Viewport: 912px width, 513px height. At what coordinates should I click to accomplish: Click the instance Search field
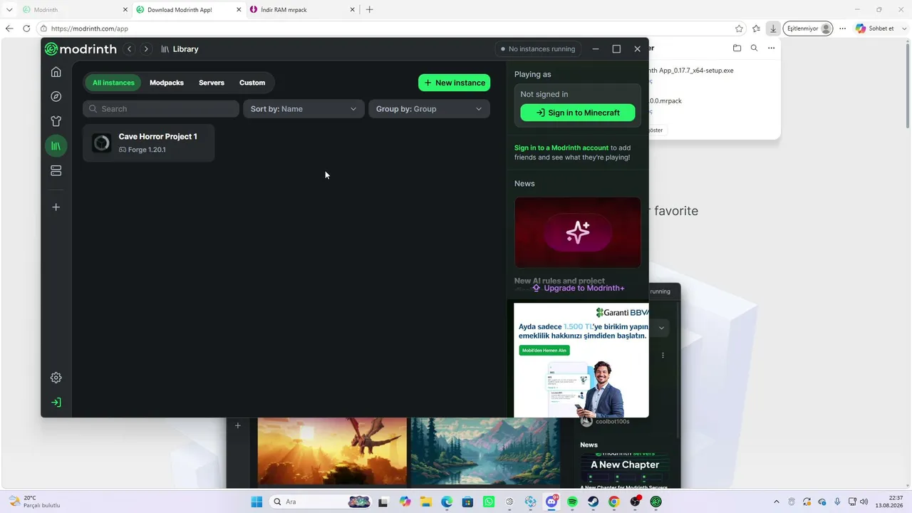[x=161, y=109]
